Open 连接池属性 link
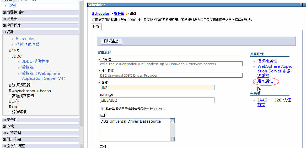This screenshot has height=148, width=306. 267,61
